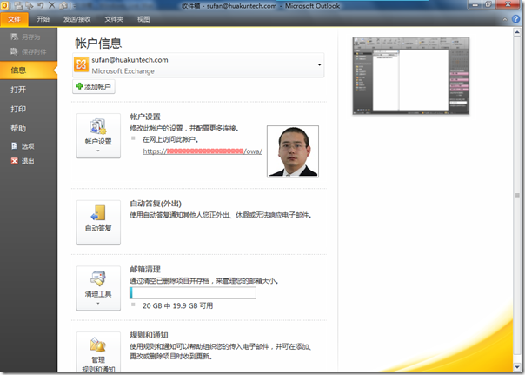The width and height of the screenshot is (525, 375).
Task: Collapse the ribbon with the caret icon
Action: (x=505, y=19)
